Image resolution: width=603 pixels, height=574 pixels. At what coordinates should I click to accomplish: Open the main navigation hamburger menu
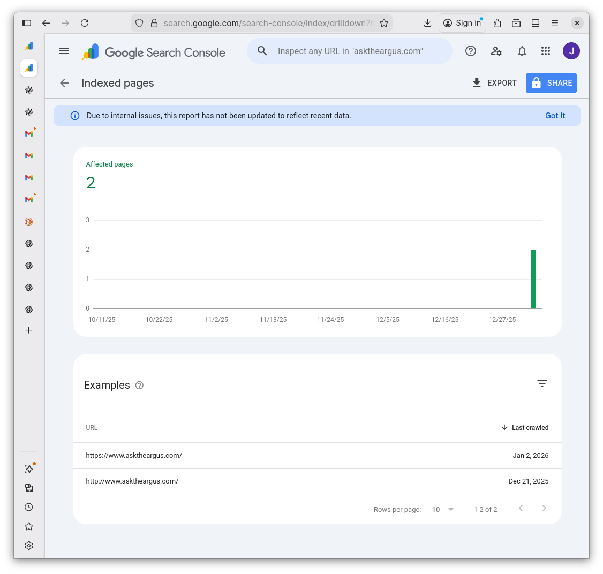pos(64,51)
